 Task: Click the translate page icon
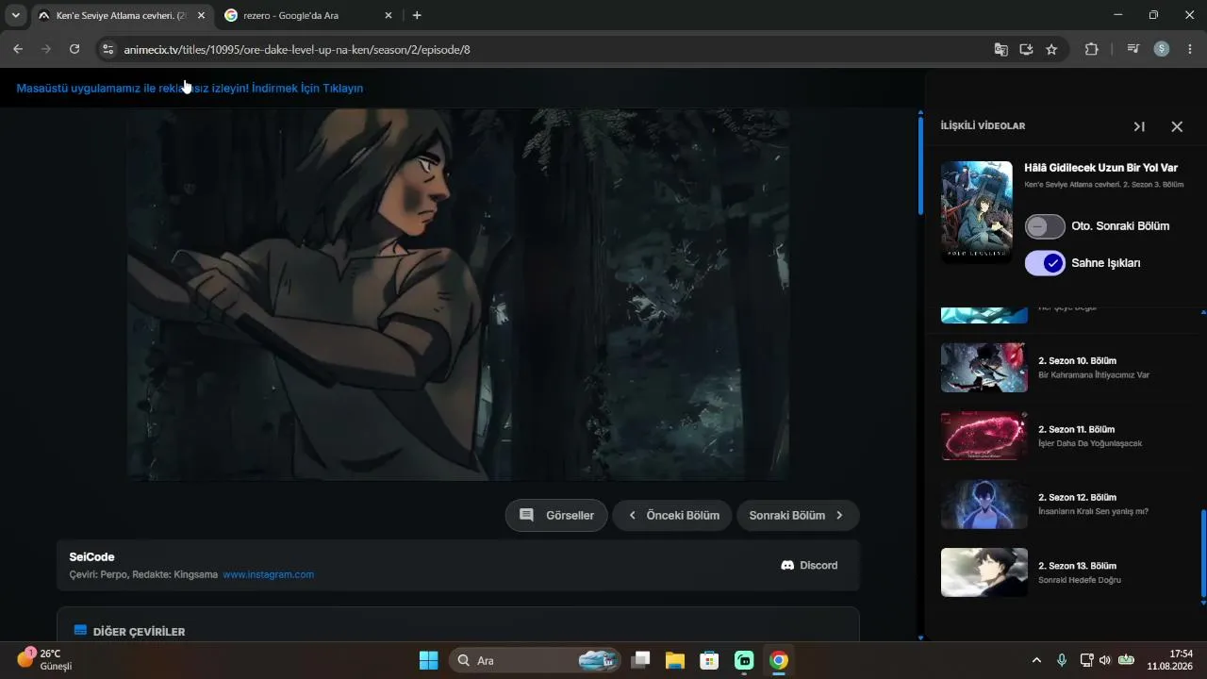pyautogui.click(x=1001, y=49)
